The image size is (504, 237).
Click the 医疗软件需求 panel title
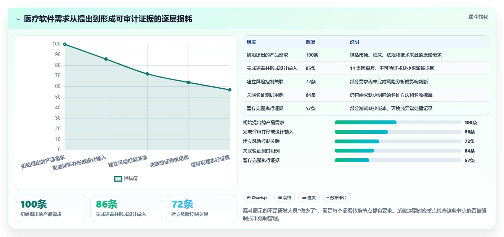pyautogui.click(x=108, y=19)
